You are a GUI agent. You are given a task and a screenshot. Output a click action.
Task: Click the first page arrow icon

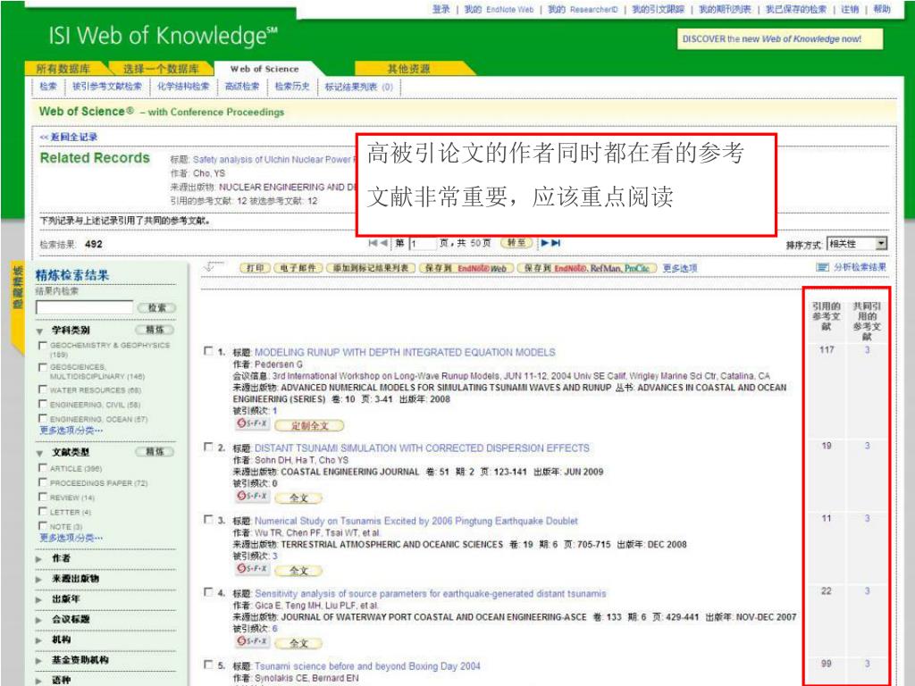373,243
